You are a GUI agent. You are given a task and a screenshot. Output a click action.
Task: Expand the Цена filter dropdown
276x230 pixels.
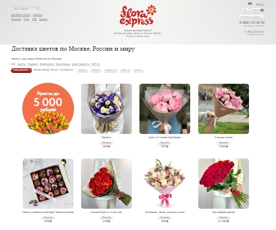(138, 70)
